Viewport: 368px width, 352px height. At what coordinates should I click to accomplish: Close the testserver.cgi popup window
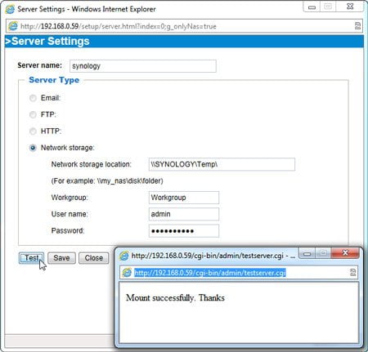pos(345,253)
